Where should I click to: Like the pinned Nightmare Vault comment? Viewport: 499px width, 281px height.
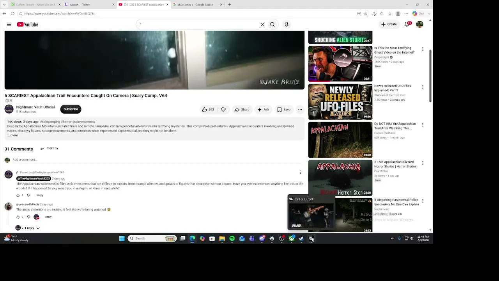point(18,195)
